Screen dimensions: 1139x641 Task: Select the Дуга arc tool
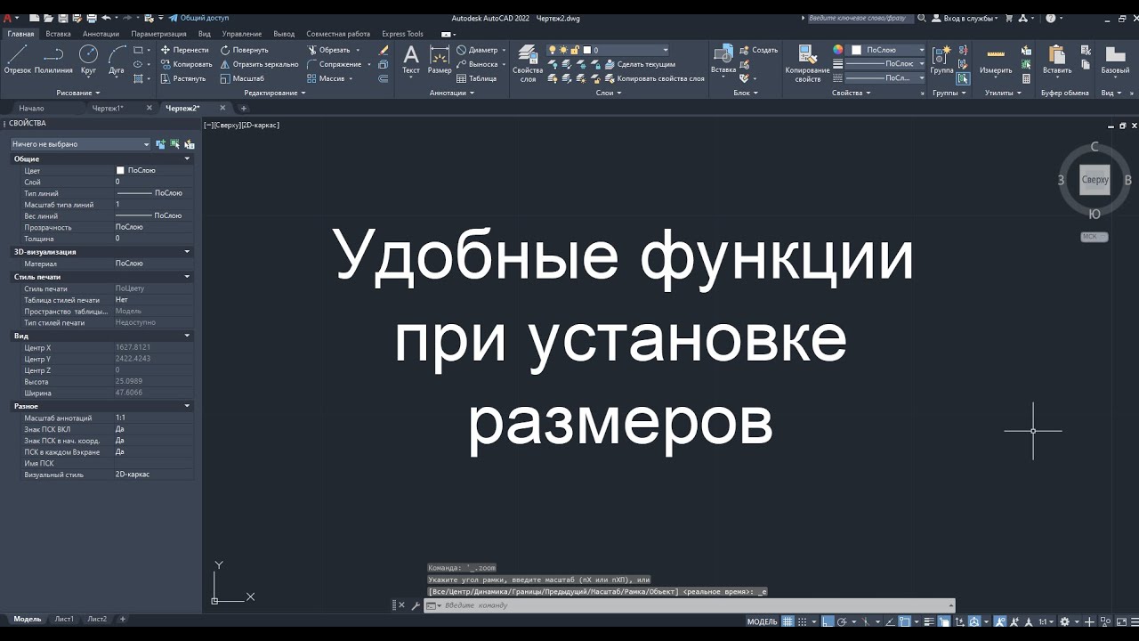(117, 59)
